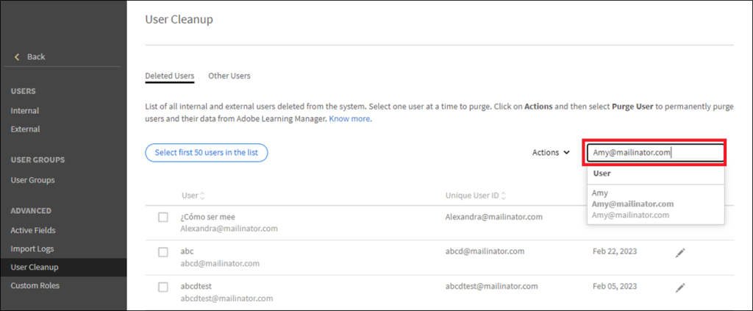Go to Internal users in sidebar
753x311 pixels.
tap(25, 111)
